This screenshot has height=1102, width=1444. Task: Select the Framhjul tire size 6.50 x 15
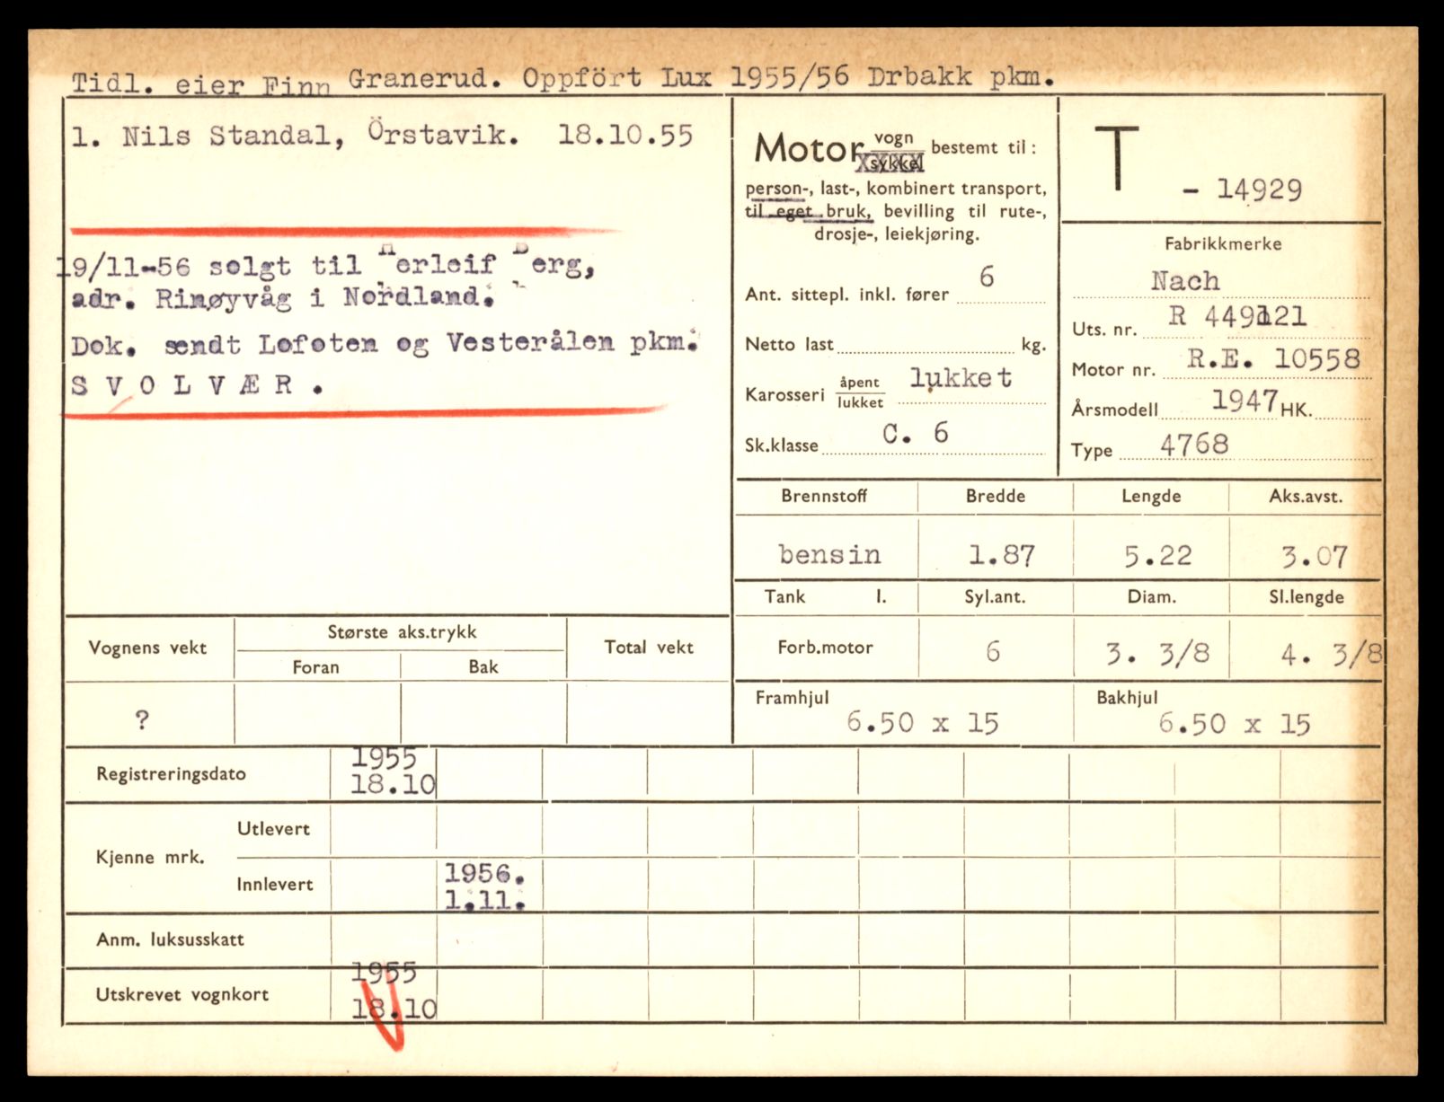(922, 723)
